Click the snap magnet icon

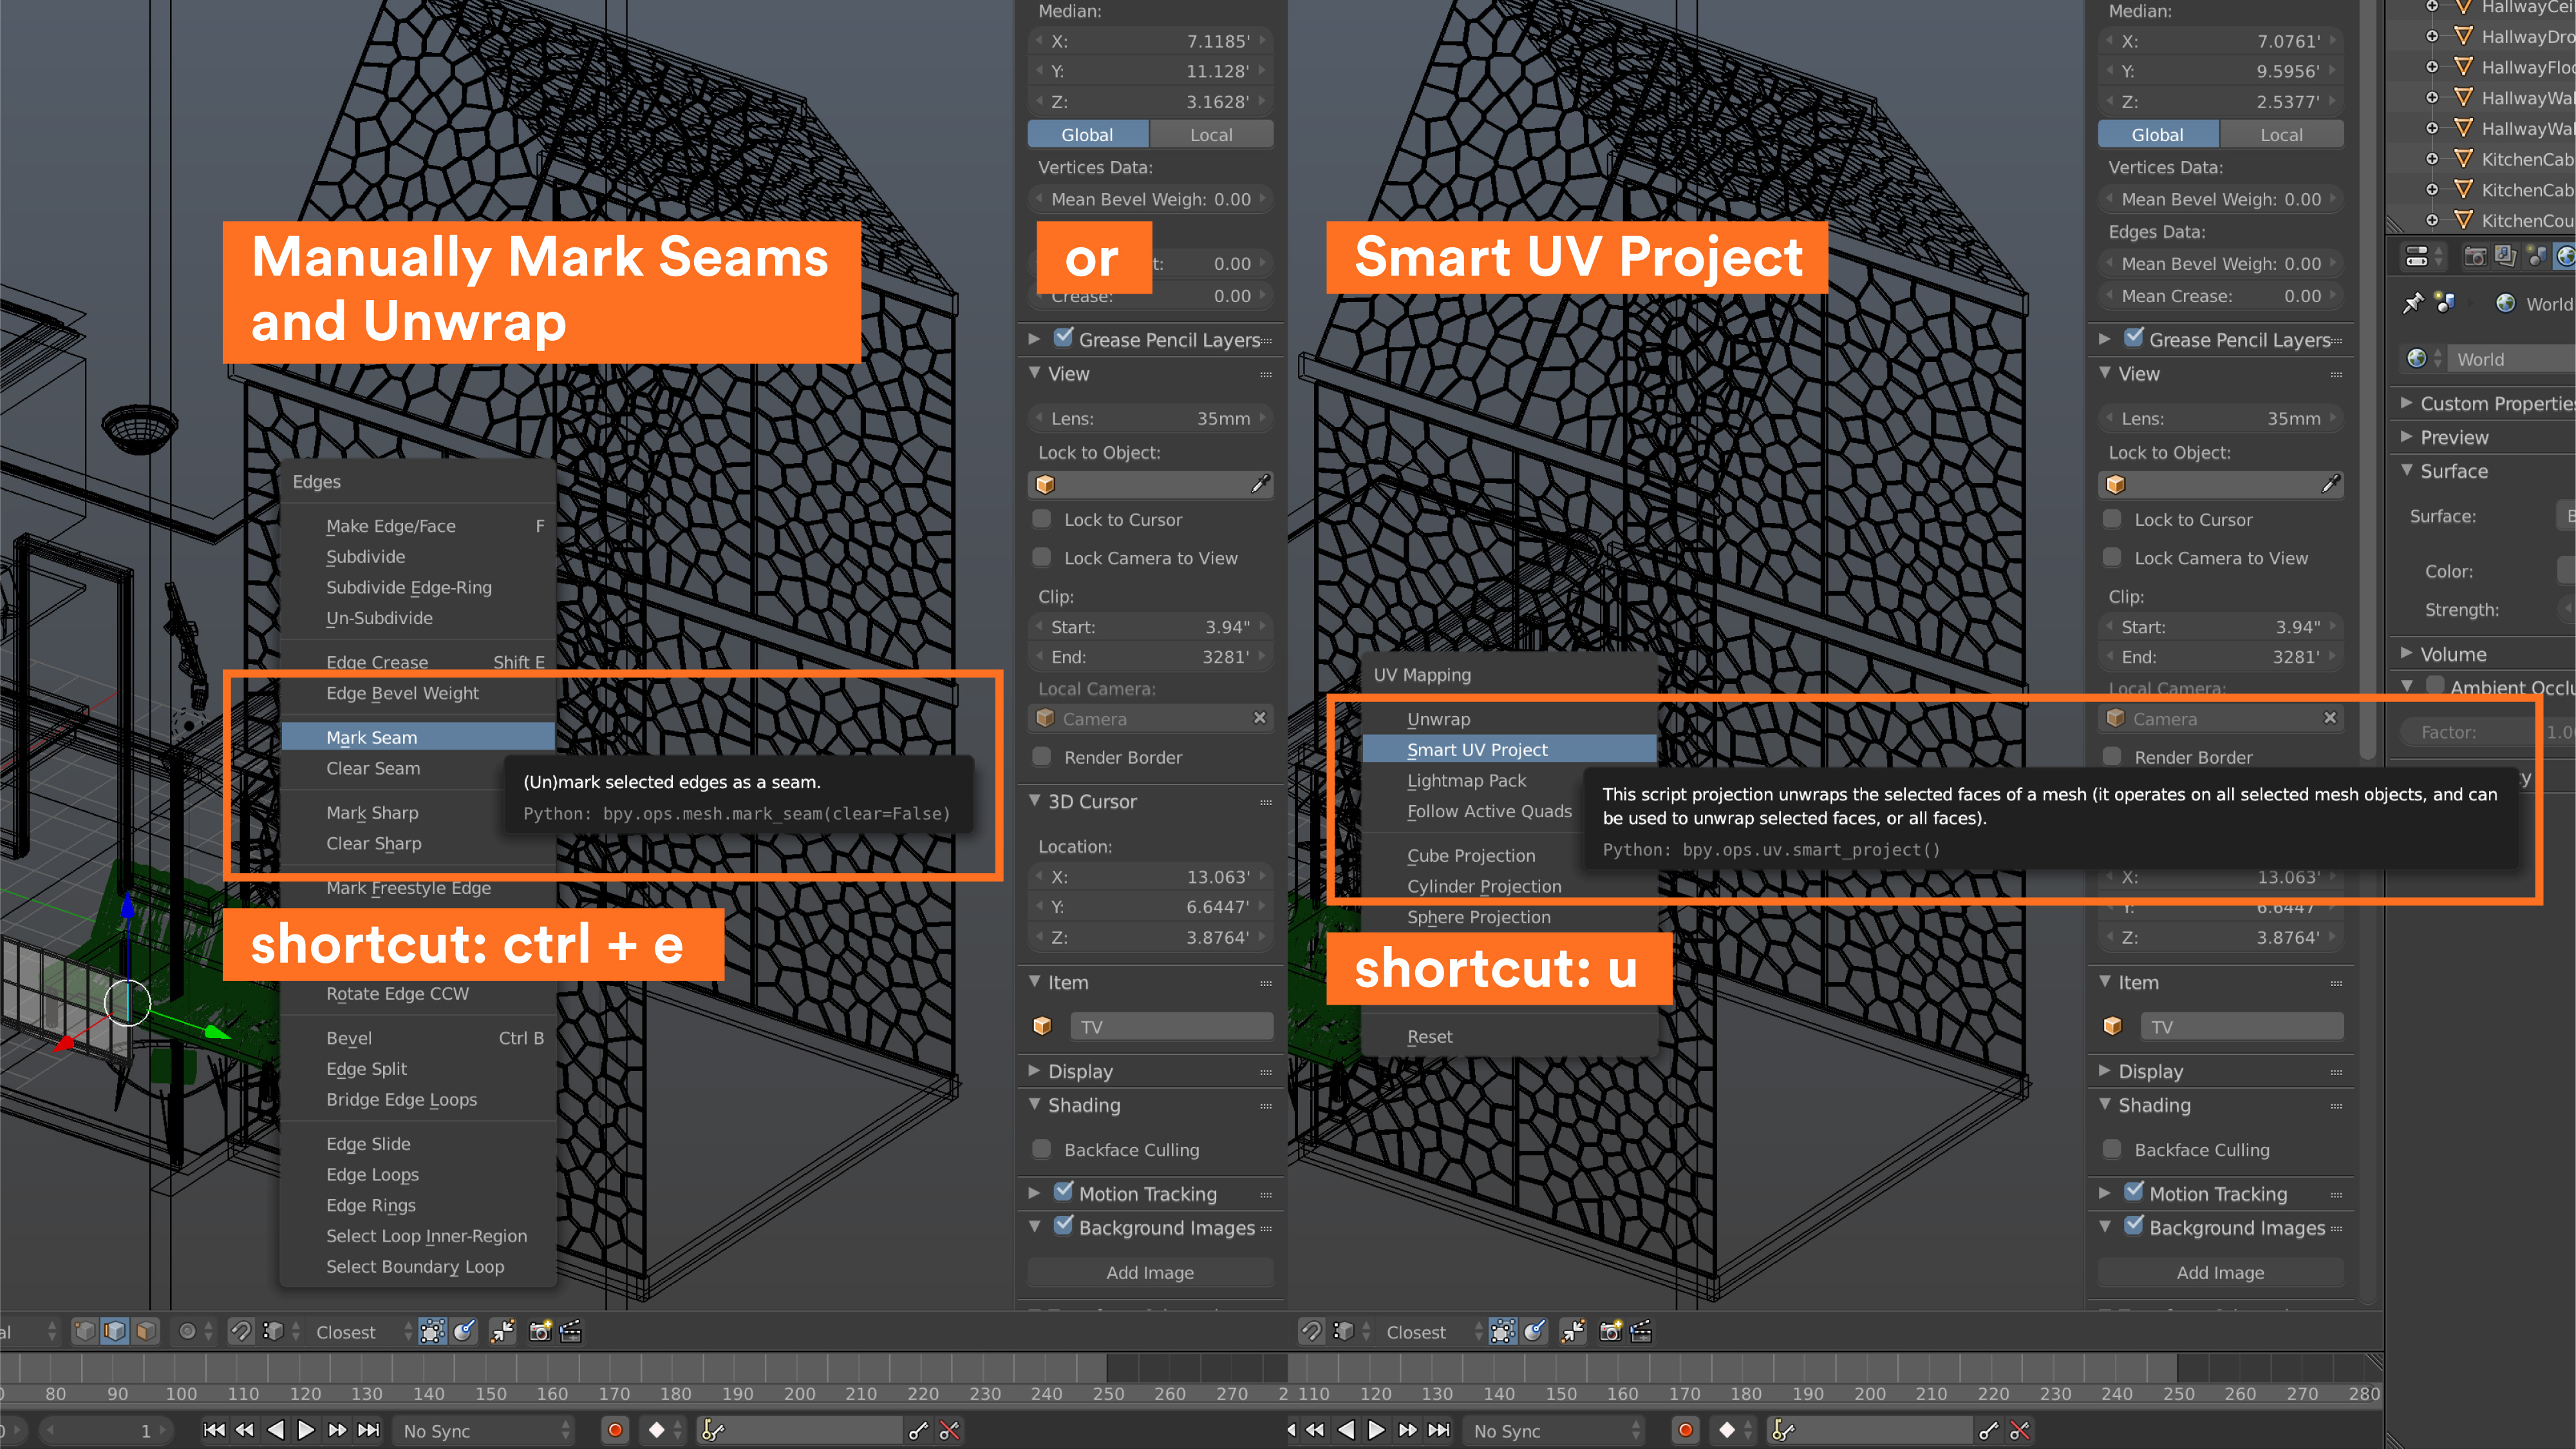point(241,1331)
